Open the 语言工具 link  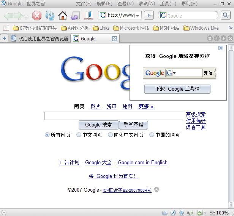pyautogui.click(x=196, y=127)
